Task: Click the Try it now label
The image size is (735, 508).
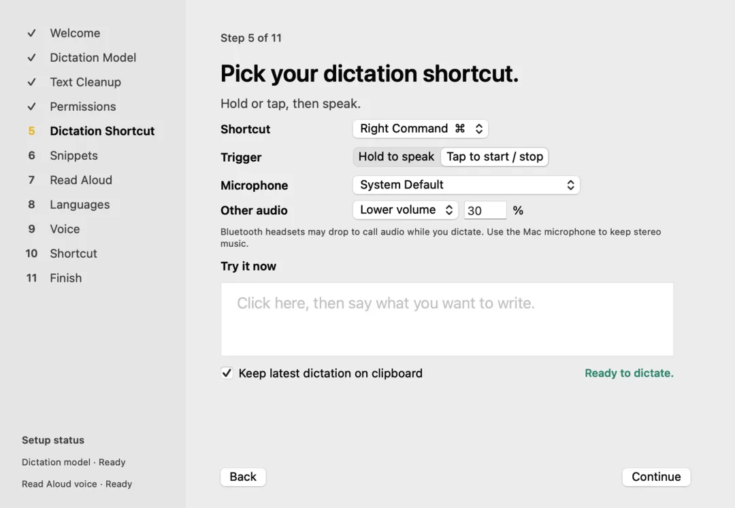Action: point(248,267)
